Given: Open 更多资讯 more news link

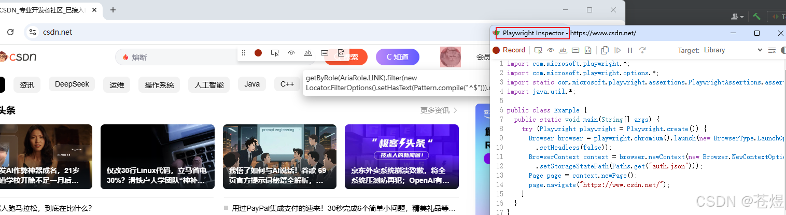Looking at the screenshot, I should pos(439,110).
